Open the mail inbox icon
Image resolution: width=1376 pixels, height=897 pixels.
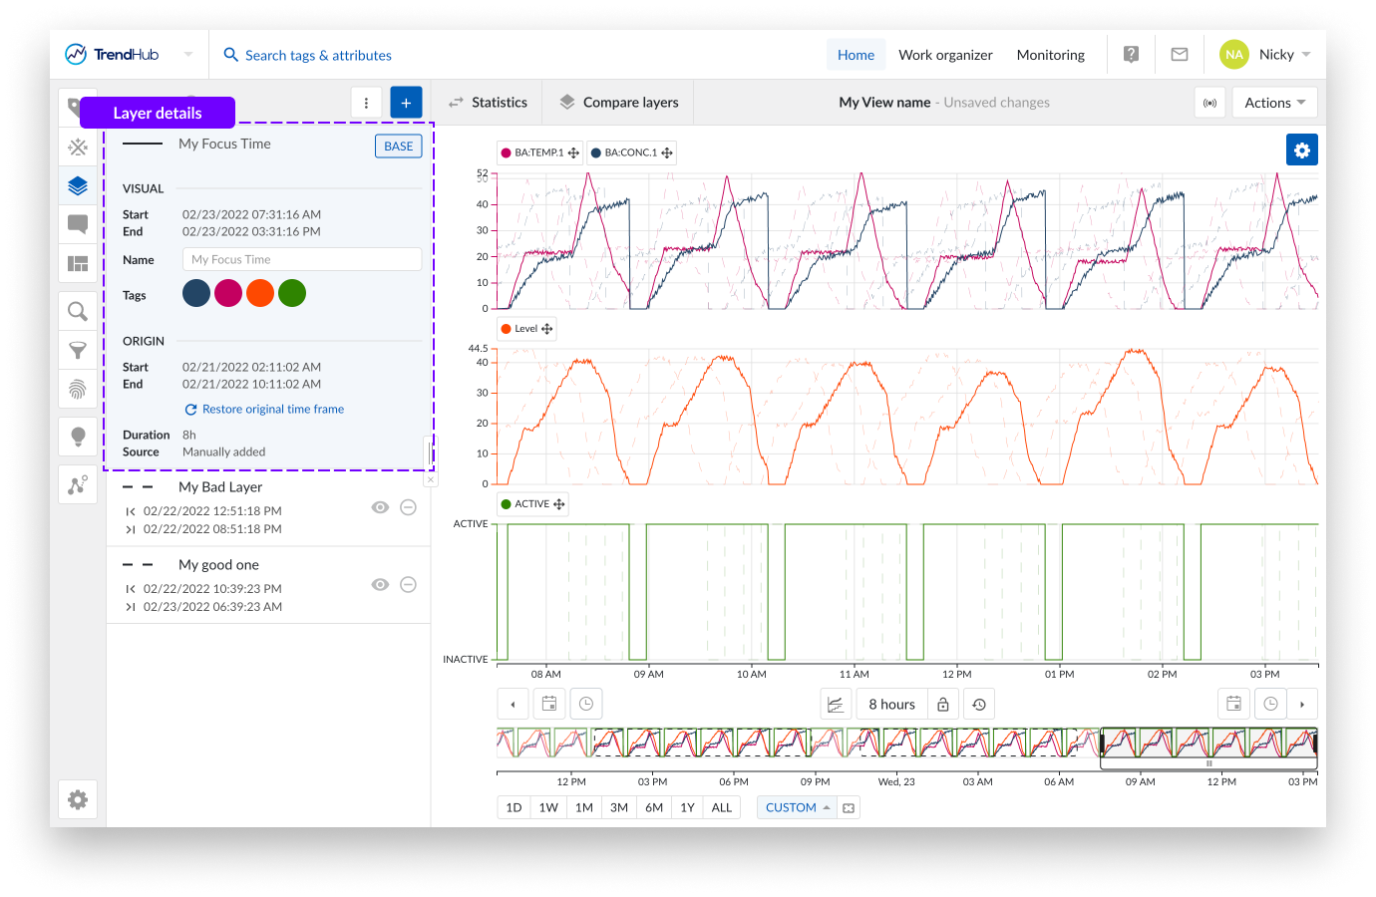(x=1179, y=55)
